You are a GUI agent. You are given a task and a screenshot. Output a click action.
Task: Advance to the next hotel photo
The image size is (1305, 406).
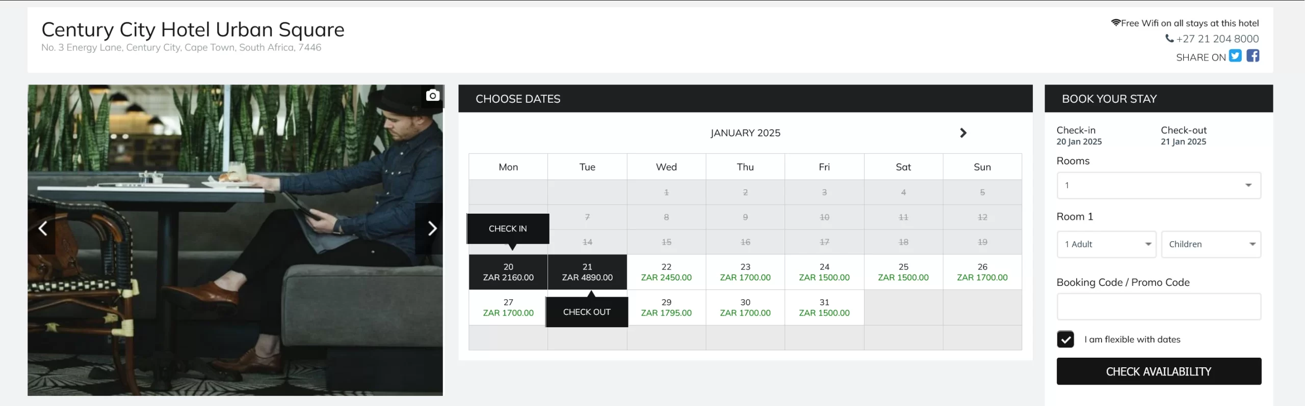(431, 228)
